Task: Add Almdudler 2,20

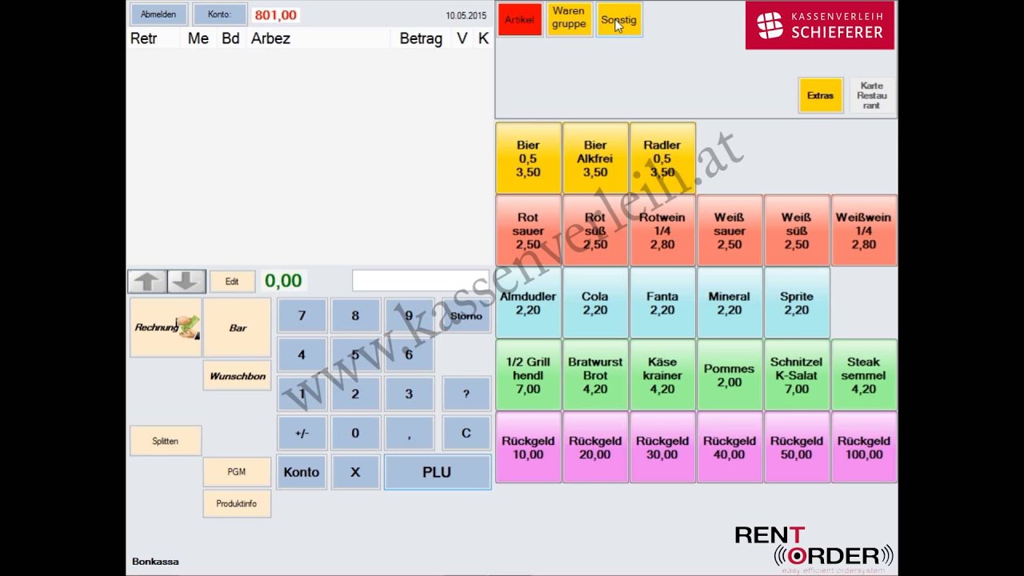Action: tap(528, 302)
